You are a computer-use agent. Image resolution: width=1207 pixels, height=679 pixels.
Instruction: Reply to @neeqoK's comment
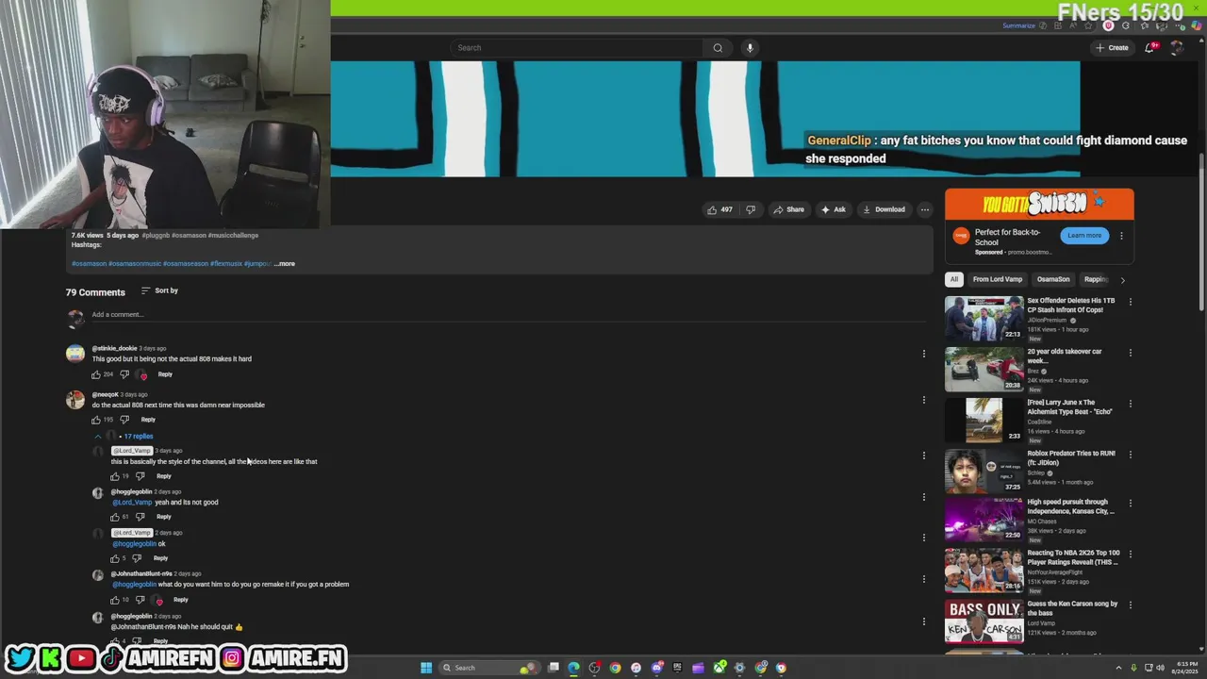pyautogui.click(x=148, y=420)
